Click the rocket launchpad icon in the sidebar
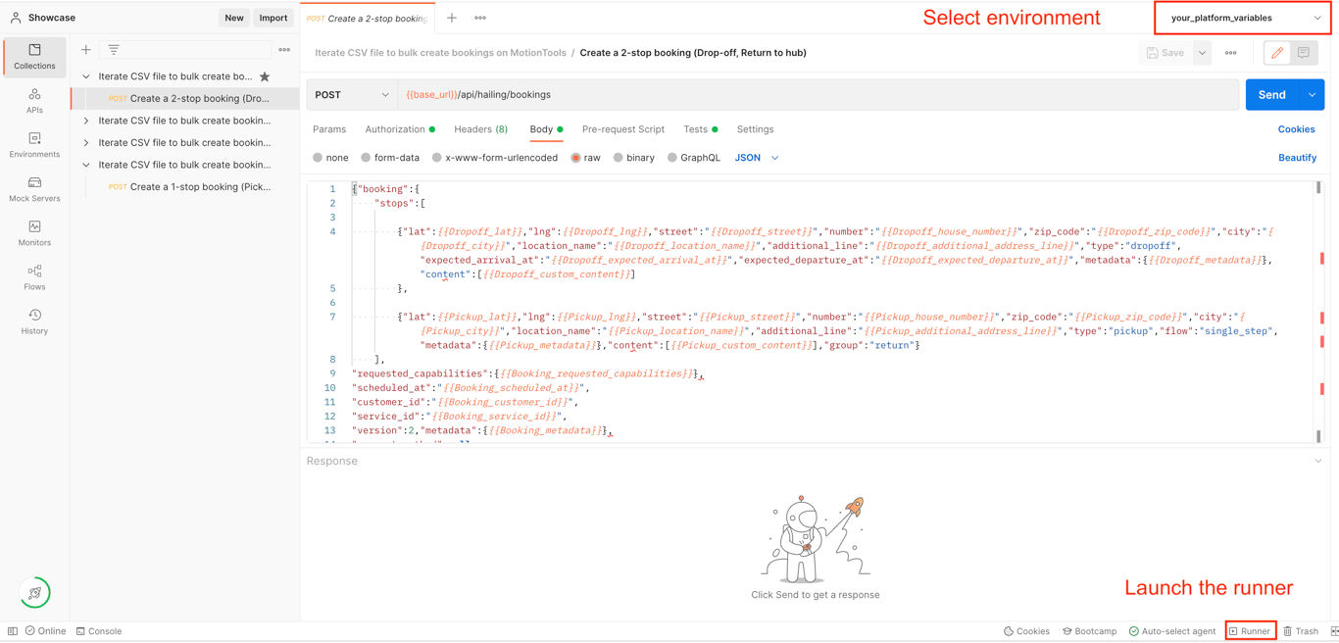Viewport: 1339px width, 643px height. tap(35, 593)
